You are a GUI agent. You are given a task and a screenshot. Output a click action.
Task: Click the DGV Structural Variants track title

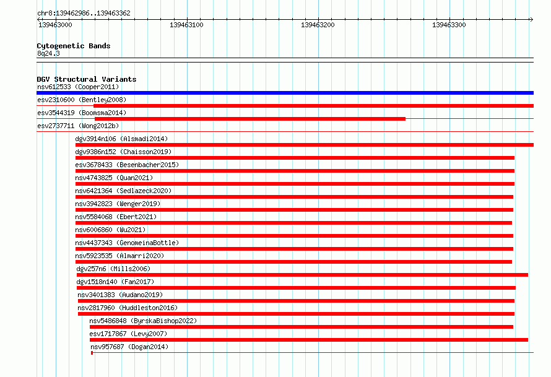87,79
